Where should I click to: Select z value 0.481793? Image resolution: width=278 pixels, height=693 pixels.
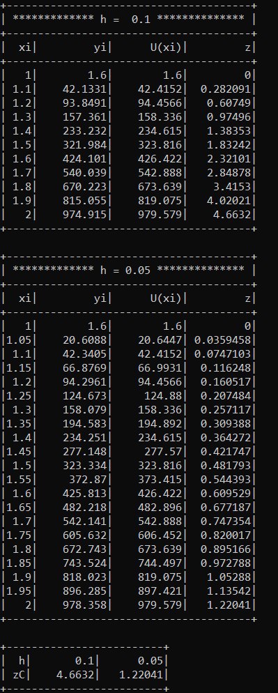coord(226,466)
